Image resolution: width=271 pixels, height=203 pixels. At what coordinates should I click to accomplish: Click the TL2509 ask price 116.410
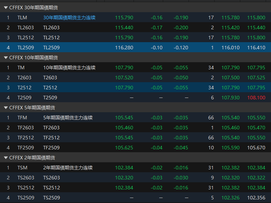click(256, 48)
